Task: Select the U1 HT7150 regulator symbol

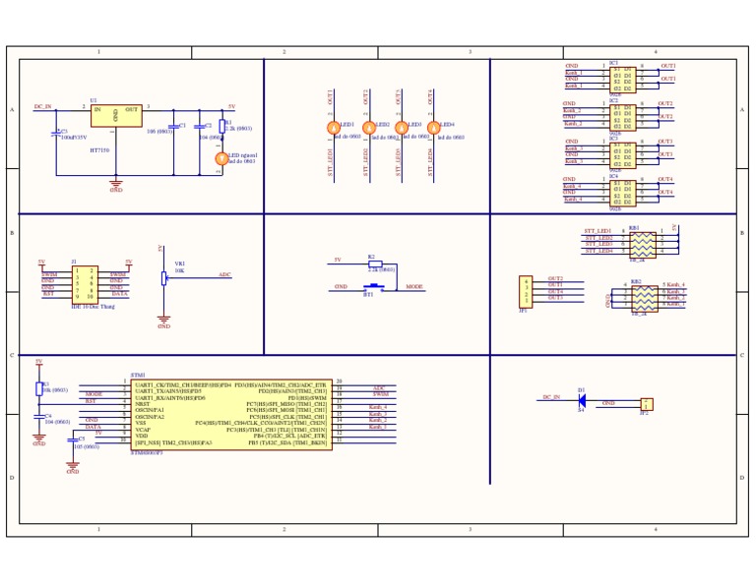Action: pyautogui.click(x=116, y=116)
